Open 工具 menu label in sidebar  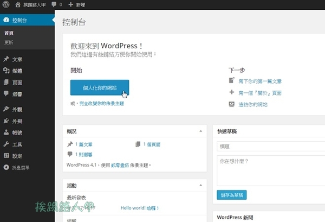point(17,144)
